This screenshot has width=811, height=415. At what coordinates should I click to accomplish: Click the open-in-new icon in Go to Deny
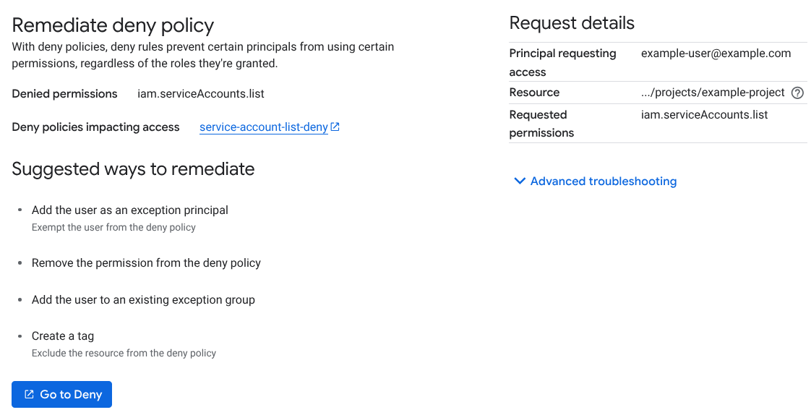[x=29, y=395]
